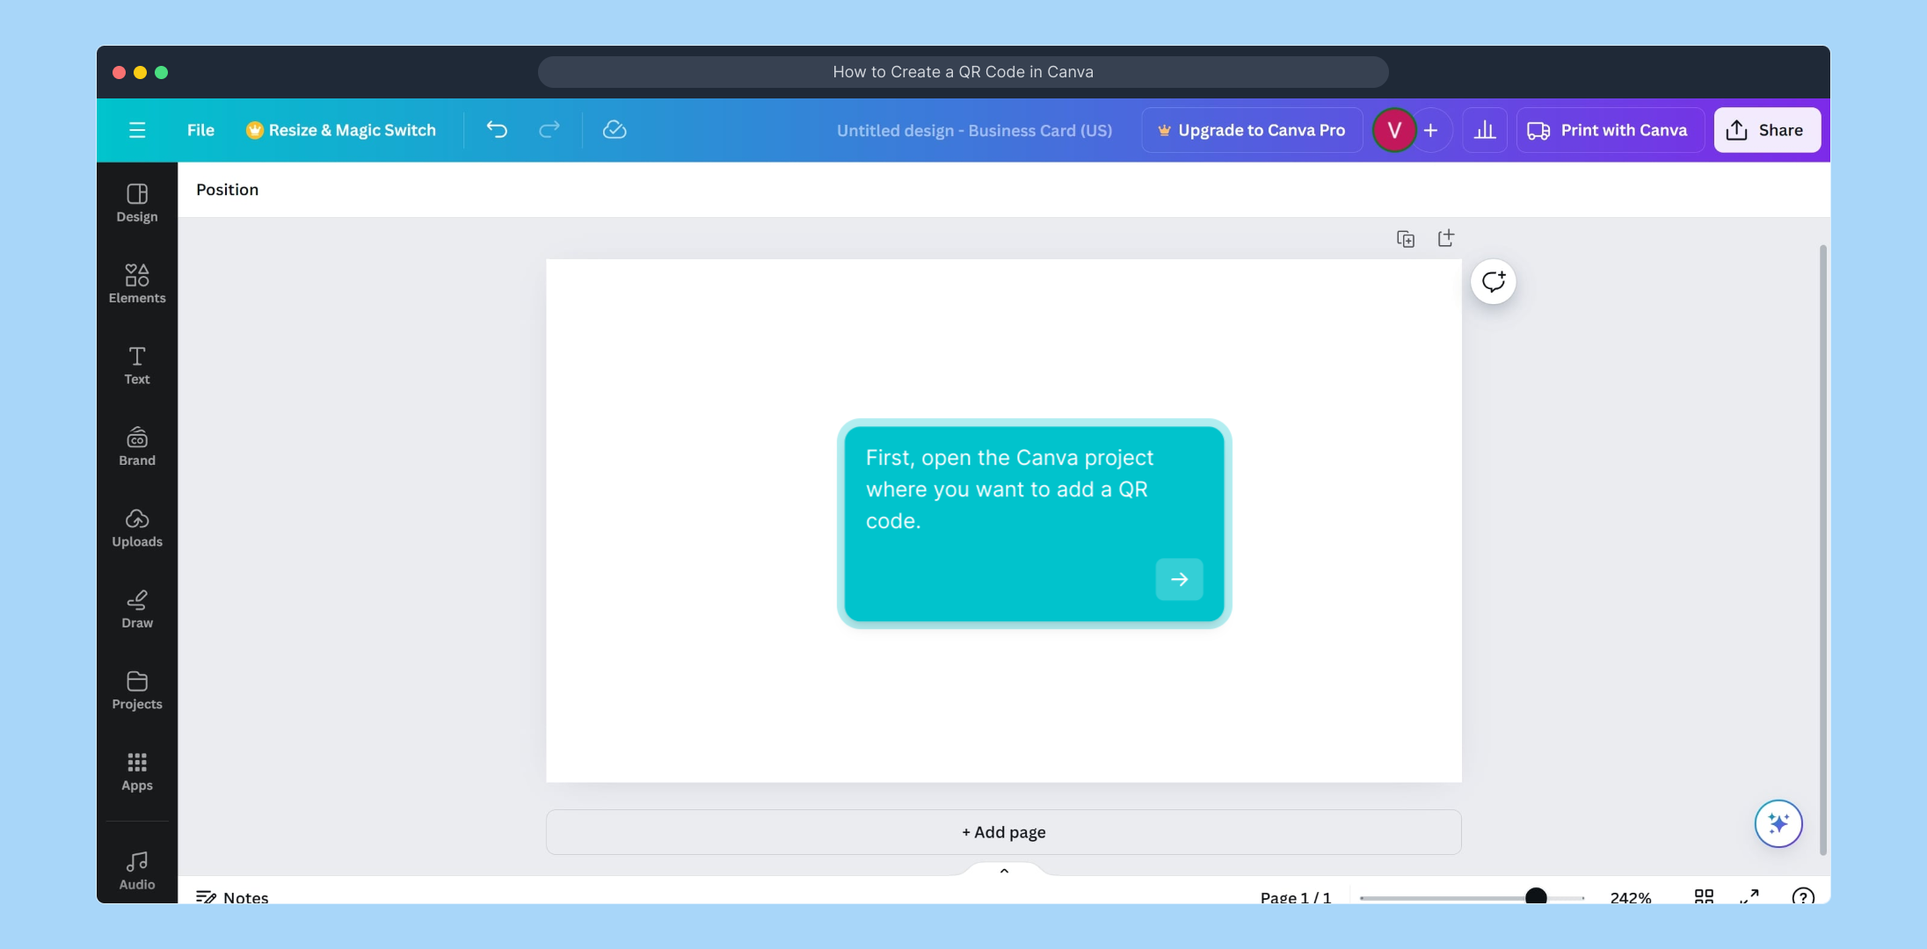Open the Uploads panel
Image resolution: width=1927 pixels, height=949 pixels.
[x=136, y=528]
